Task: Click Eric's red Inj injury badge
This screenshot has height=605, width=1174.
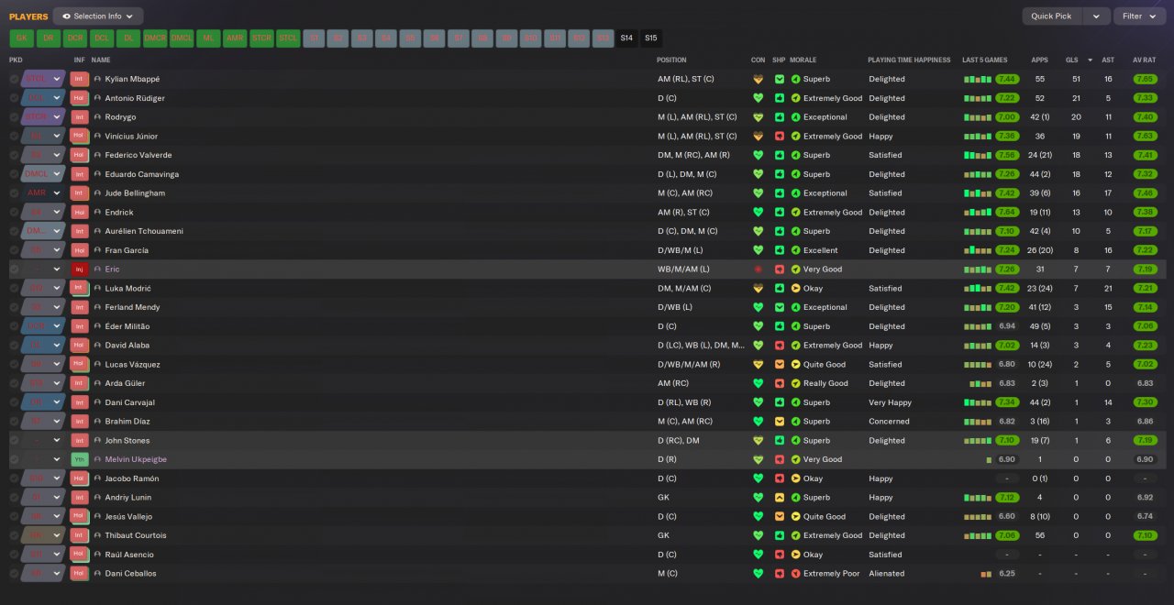Action: (79, 269)
